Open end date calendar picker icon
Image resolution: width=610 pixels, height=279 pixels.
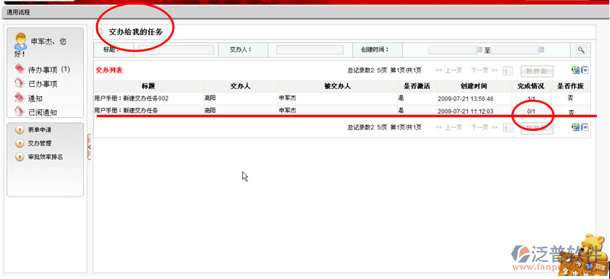point(541,50)
